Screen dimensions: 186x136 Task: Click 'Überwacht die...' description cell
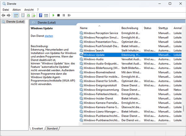[x=131, y=107]
